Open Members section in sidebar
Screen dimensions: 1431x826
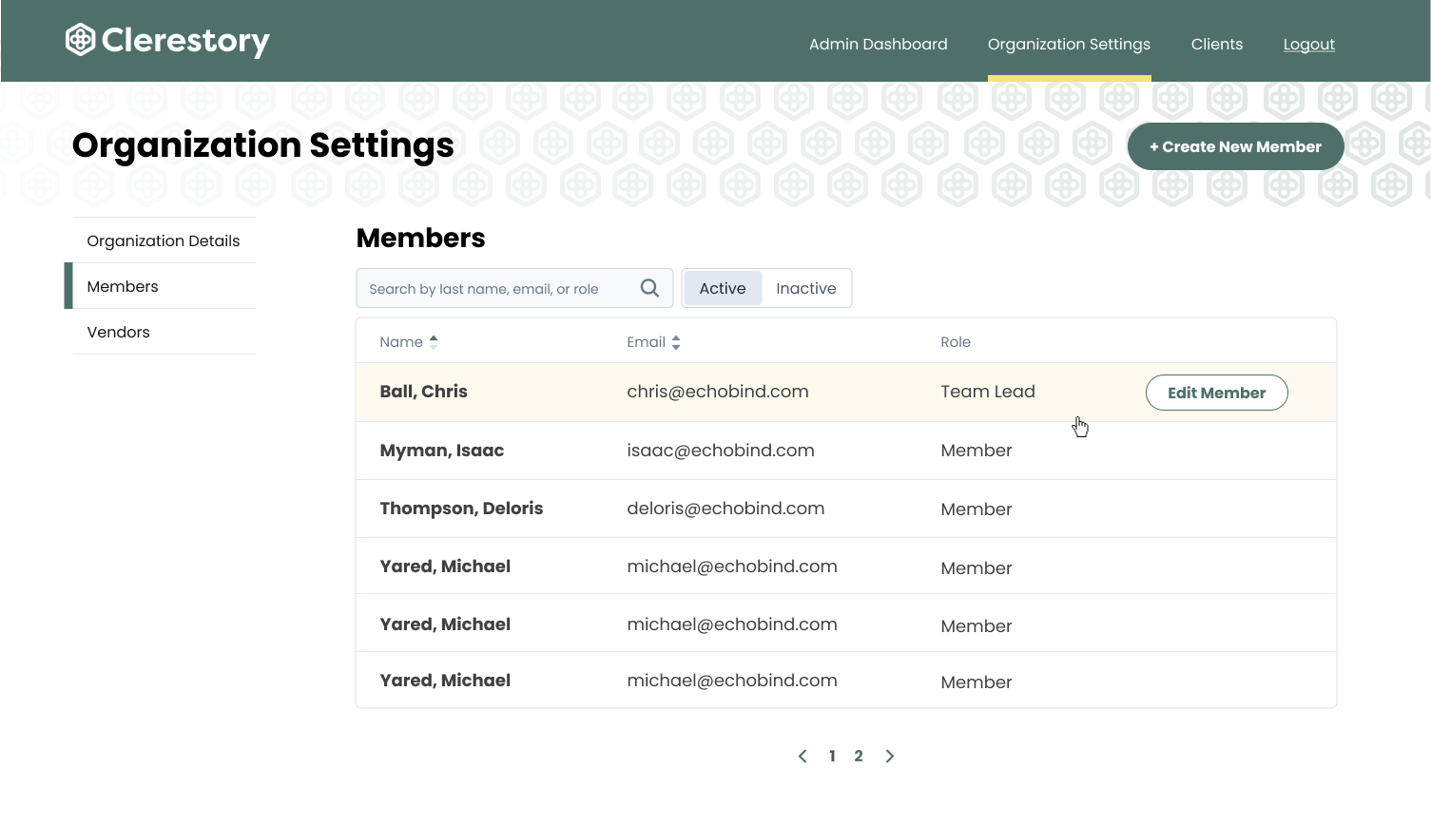(123, 286)
